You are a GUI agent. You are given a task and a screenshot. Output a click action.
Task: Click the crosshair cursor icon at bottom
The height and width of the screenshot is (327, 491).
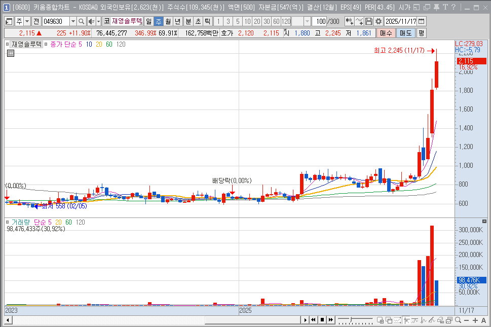click(407, 320)
